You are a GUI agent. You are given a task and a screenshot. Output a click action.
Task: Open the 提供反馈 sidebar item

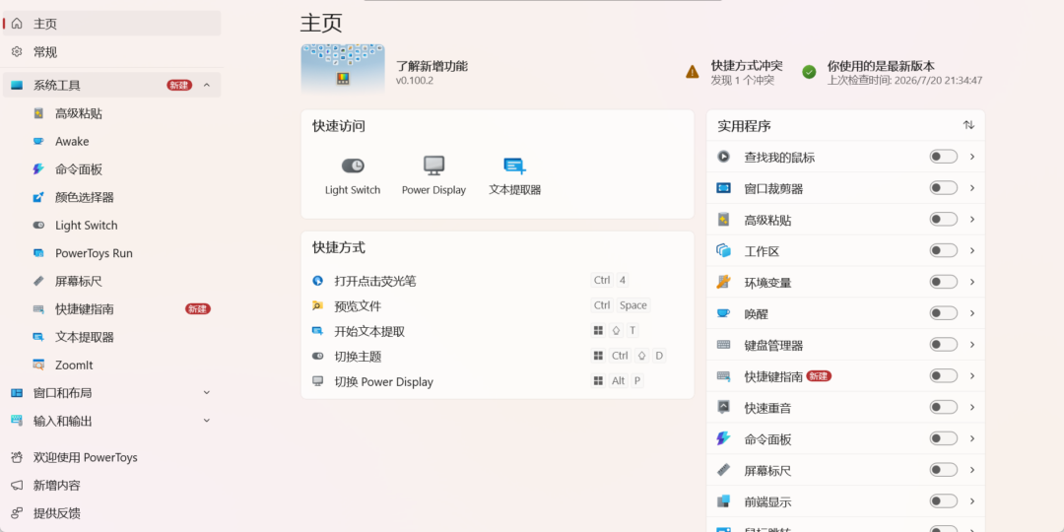pyautogui.click(x=111, y=513)
